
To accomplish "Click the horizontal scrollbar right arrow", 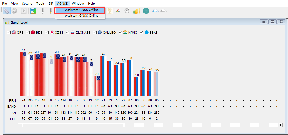I will (x=281, y=125).
